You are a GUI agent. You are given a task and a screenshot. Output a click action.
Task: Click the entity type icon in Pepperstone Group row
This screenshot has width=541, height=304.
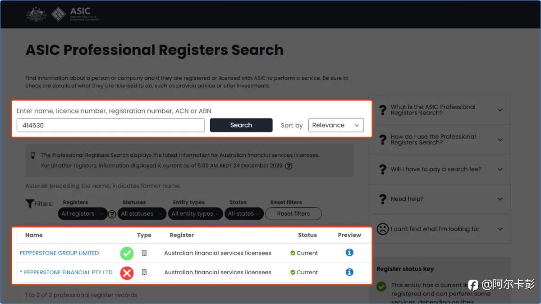[x=144, y=253]
